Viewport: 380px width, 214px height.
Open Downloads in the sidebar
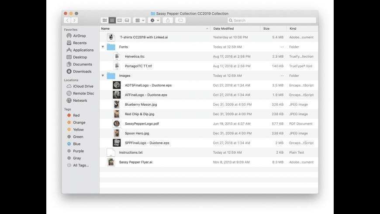[82, 71]
